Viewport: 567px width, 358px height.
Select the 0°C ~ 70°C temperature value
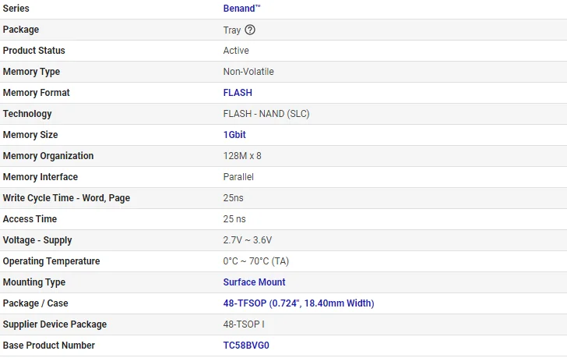click(255, 261)
